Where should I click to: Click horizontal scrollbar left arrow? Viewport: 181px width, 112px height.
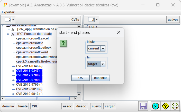pos(3,98)
